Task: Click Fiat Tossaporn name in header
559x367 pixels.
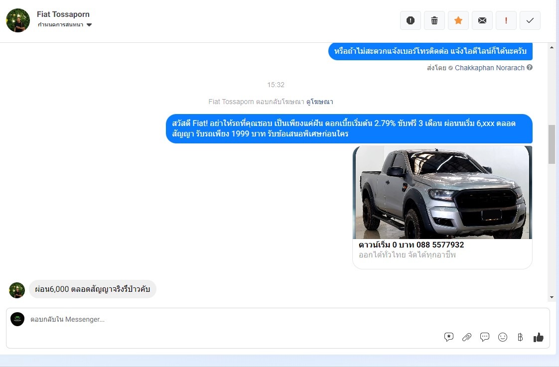Action: click(63, 14)
